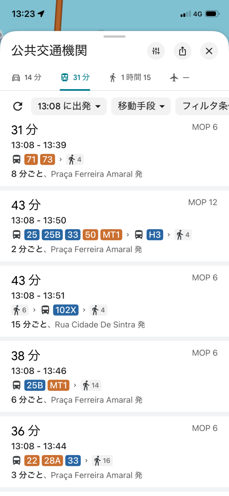Expand the 移動手段 dropdown
The height and width of the screenshot is (496, 229).
(x=141, y=106)
